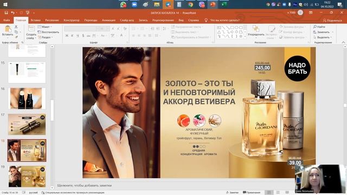
Task: Open Zoom app from the taskbar
Action: coord(134,4)
